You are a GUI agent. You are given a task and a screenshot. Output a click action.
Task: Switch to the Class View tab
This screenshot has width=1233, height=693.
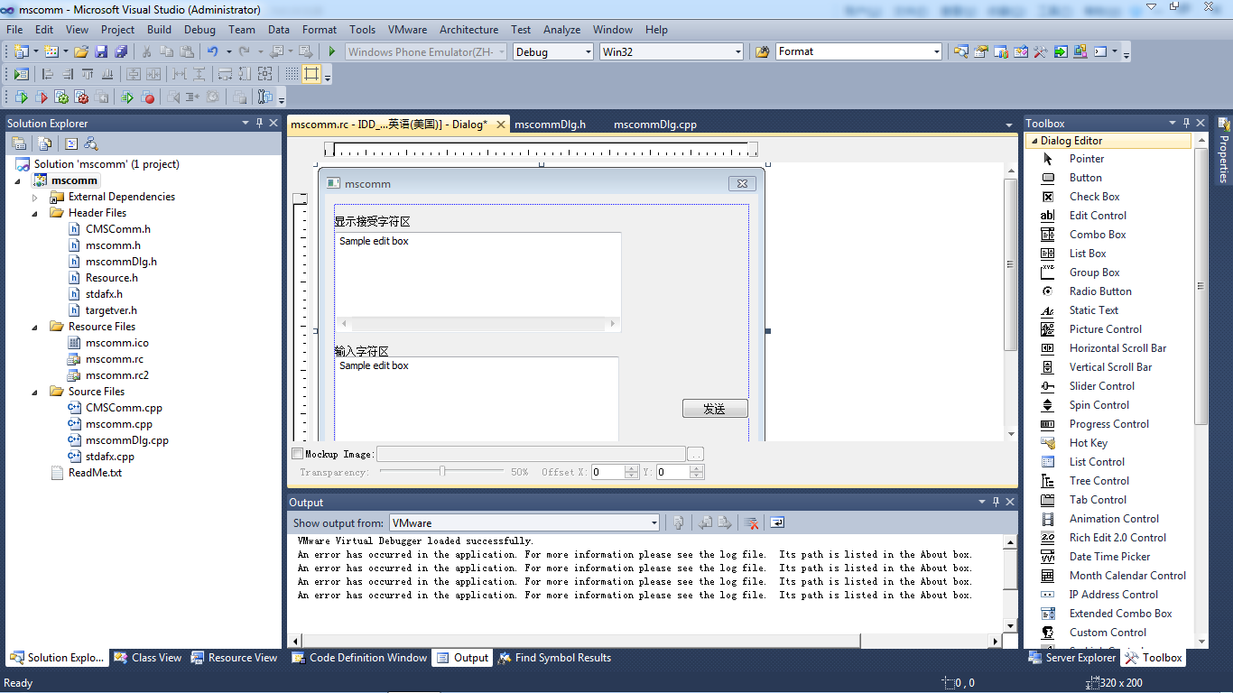coord(148,658)
